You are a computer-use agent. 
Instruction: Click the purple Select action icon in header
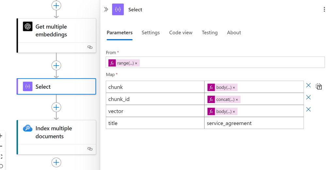(118, 9)
